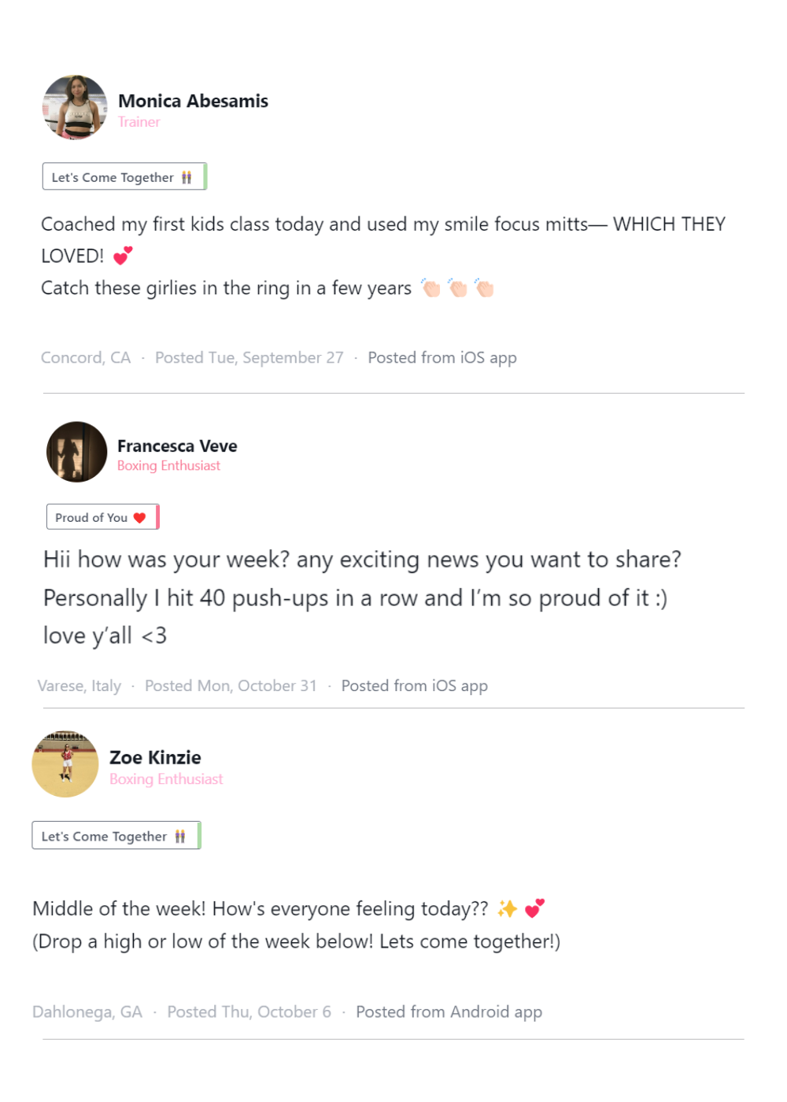The image size is (787, 1102).
Task: Select Zoe's Let's Come Together tag
Action: (x=116, y=836)
